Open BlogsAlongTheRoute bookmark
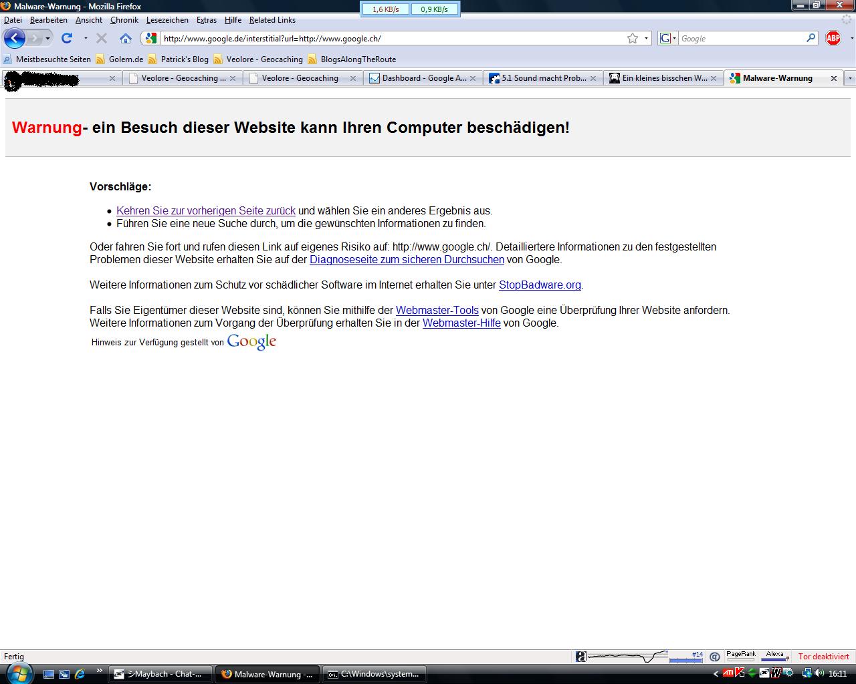Screen dimensions: 856x684 [352, 59]
